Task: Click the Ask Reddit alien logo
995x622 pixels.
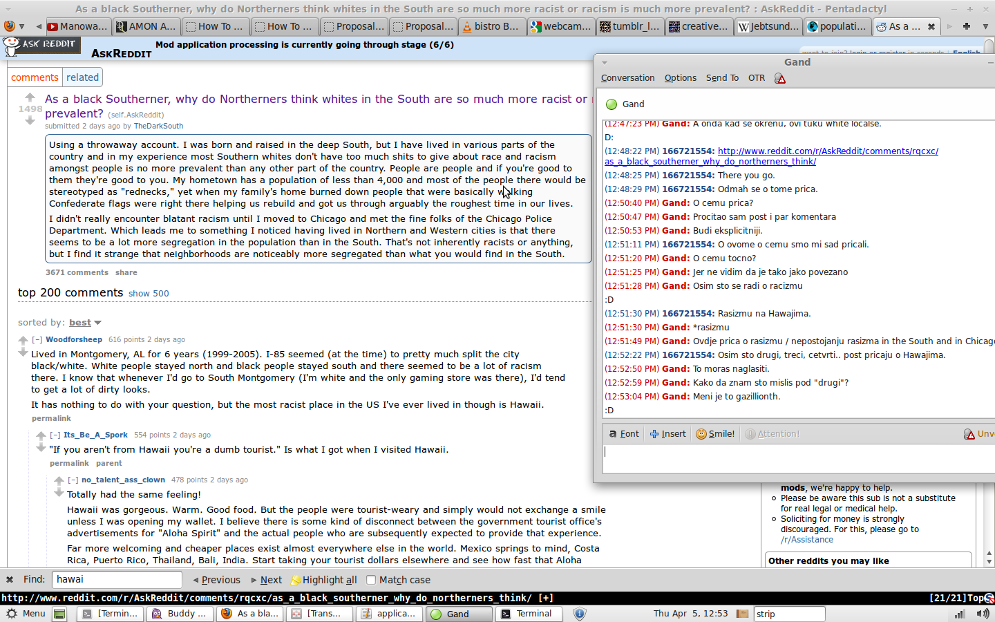Action: click(x=12, y=46)
